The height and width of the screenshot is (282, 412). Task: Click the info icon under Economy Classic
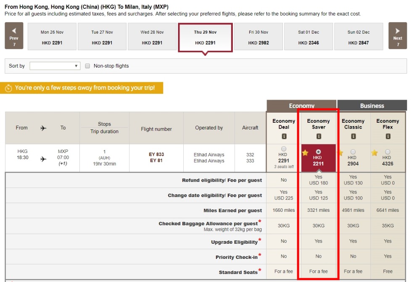[353, 136]
